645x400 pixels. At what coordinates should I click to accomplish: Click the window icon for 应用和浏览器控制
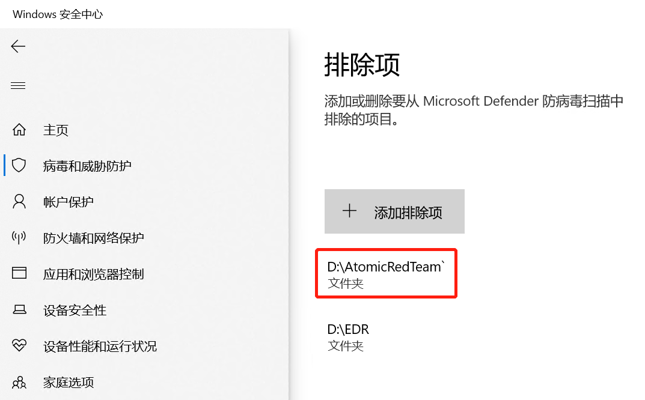click(18, 274)
